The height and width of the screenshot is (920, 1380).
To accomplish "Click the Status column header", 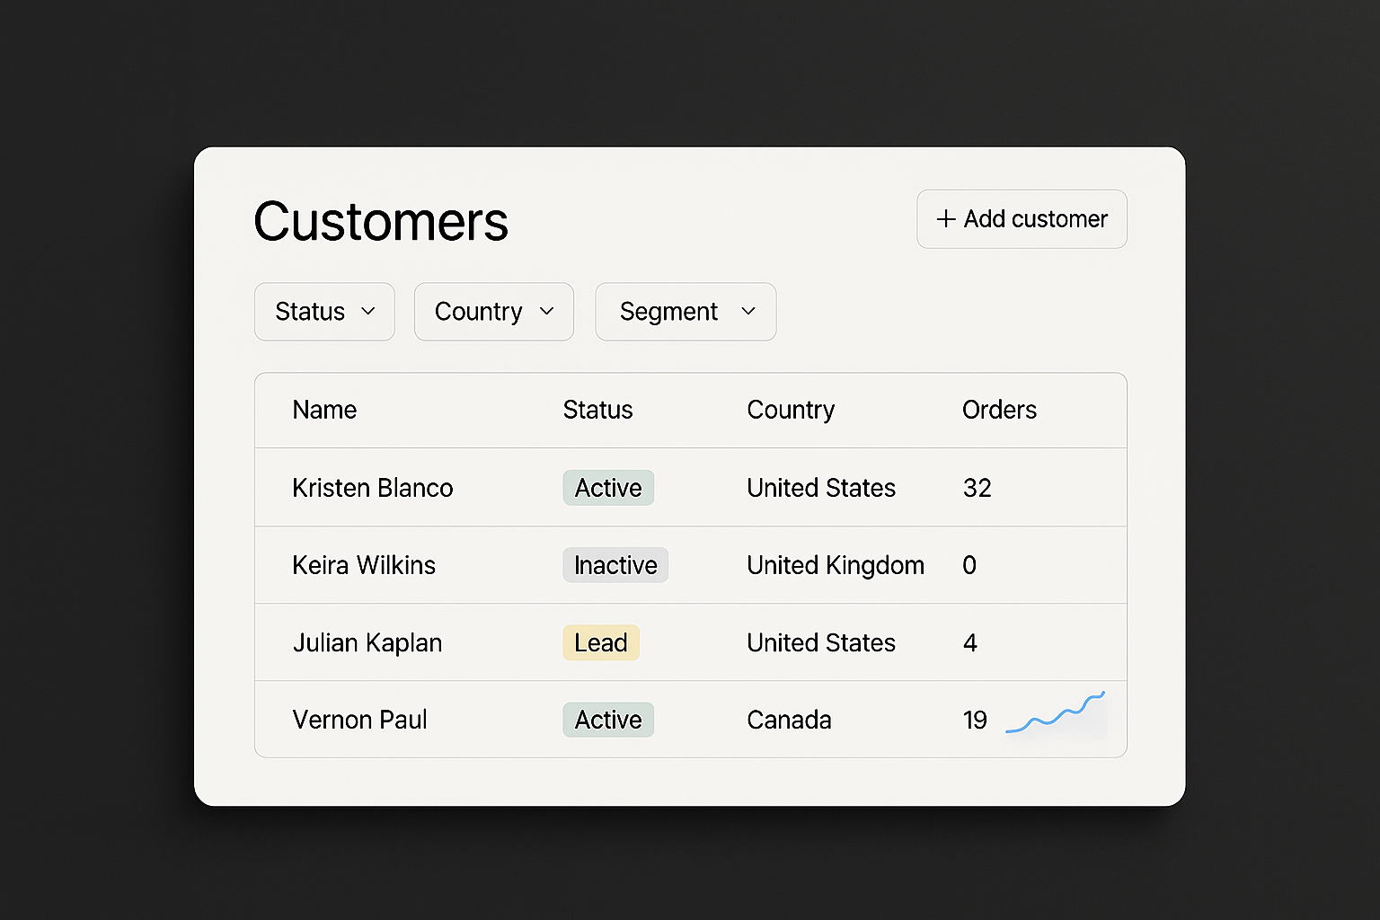I will pos(597,410).
